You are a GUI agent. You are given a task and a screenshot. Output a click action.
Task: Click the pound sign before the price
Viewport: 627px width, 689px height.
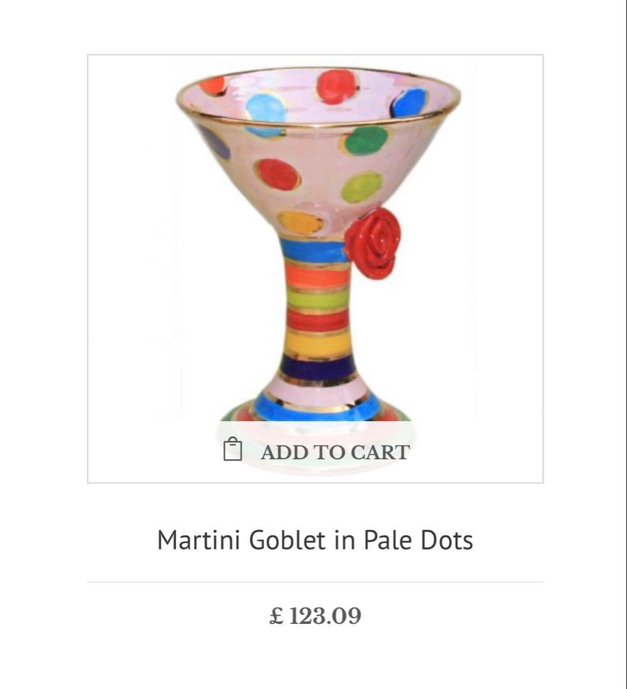click(x=276, y=616)
